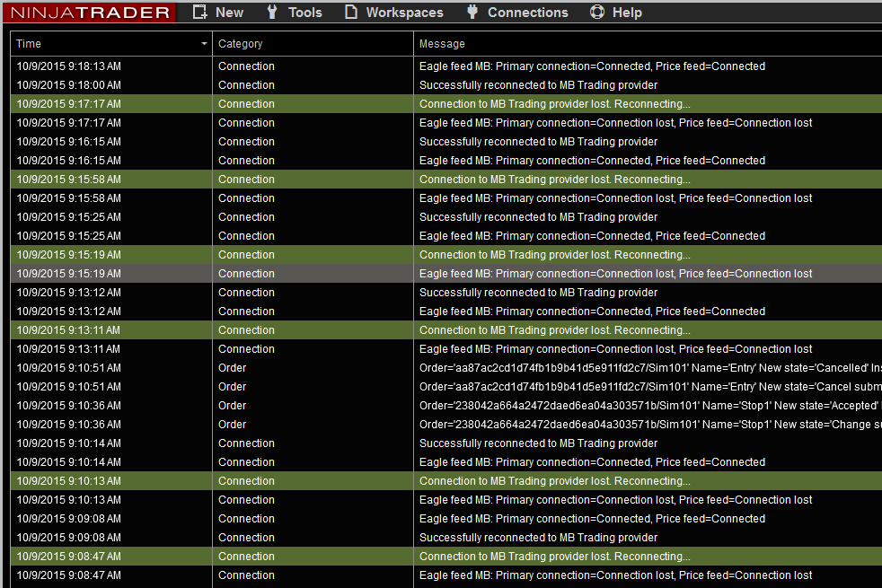Click Order category in Stop1 Accepted row
882x588 pixels.
(x=232, y=405)
